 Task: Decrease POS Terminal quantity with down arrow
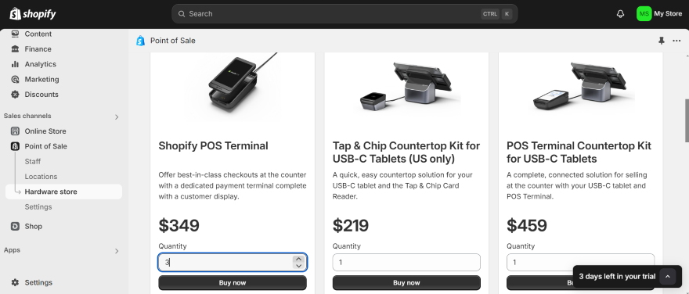(x=299, y=266)
